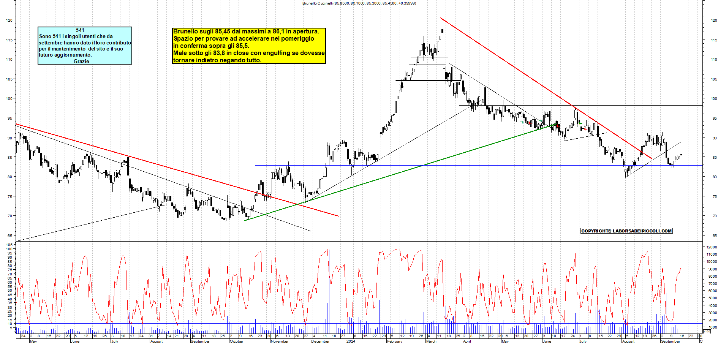
Task: Click the 'March' month label
Action: tap(431, 341)
